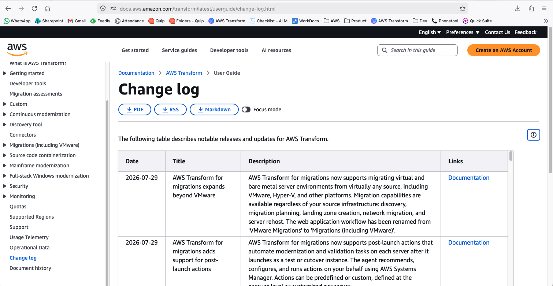This screenshot has width=553, height=286.
Task: Go to the browser home page icon
Action: [47, 8]
